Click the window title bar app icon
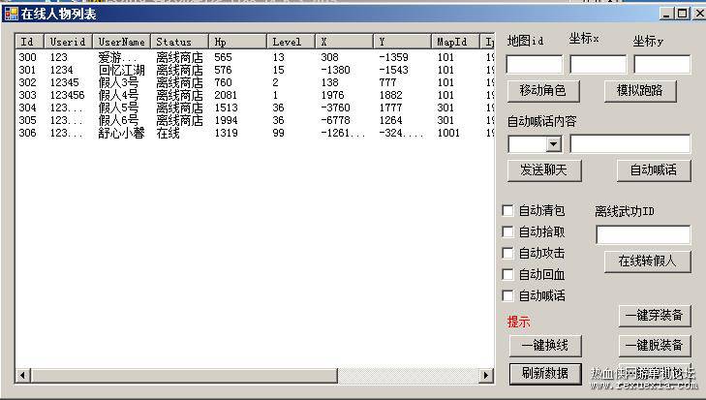The width and height of the screenshot is (706, 400). (x=11, y=14)
